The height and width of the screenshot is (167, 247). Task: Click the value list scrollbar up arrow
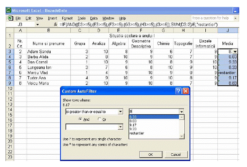pyautogui.click(x=181, y=117)
